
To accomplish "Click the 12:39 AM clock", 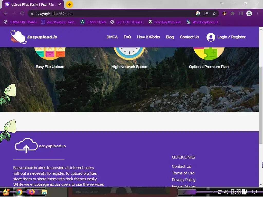I will point(239,192).
